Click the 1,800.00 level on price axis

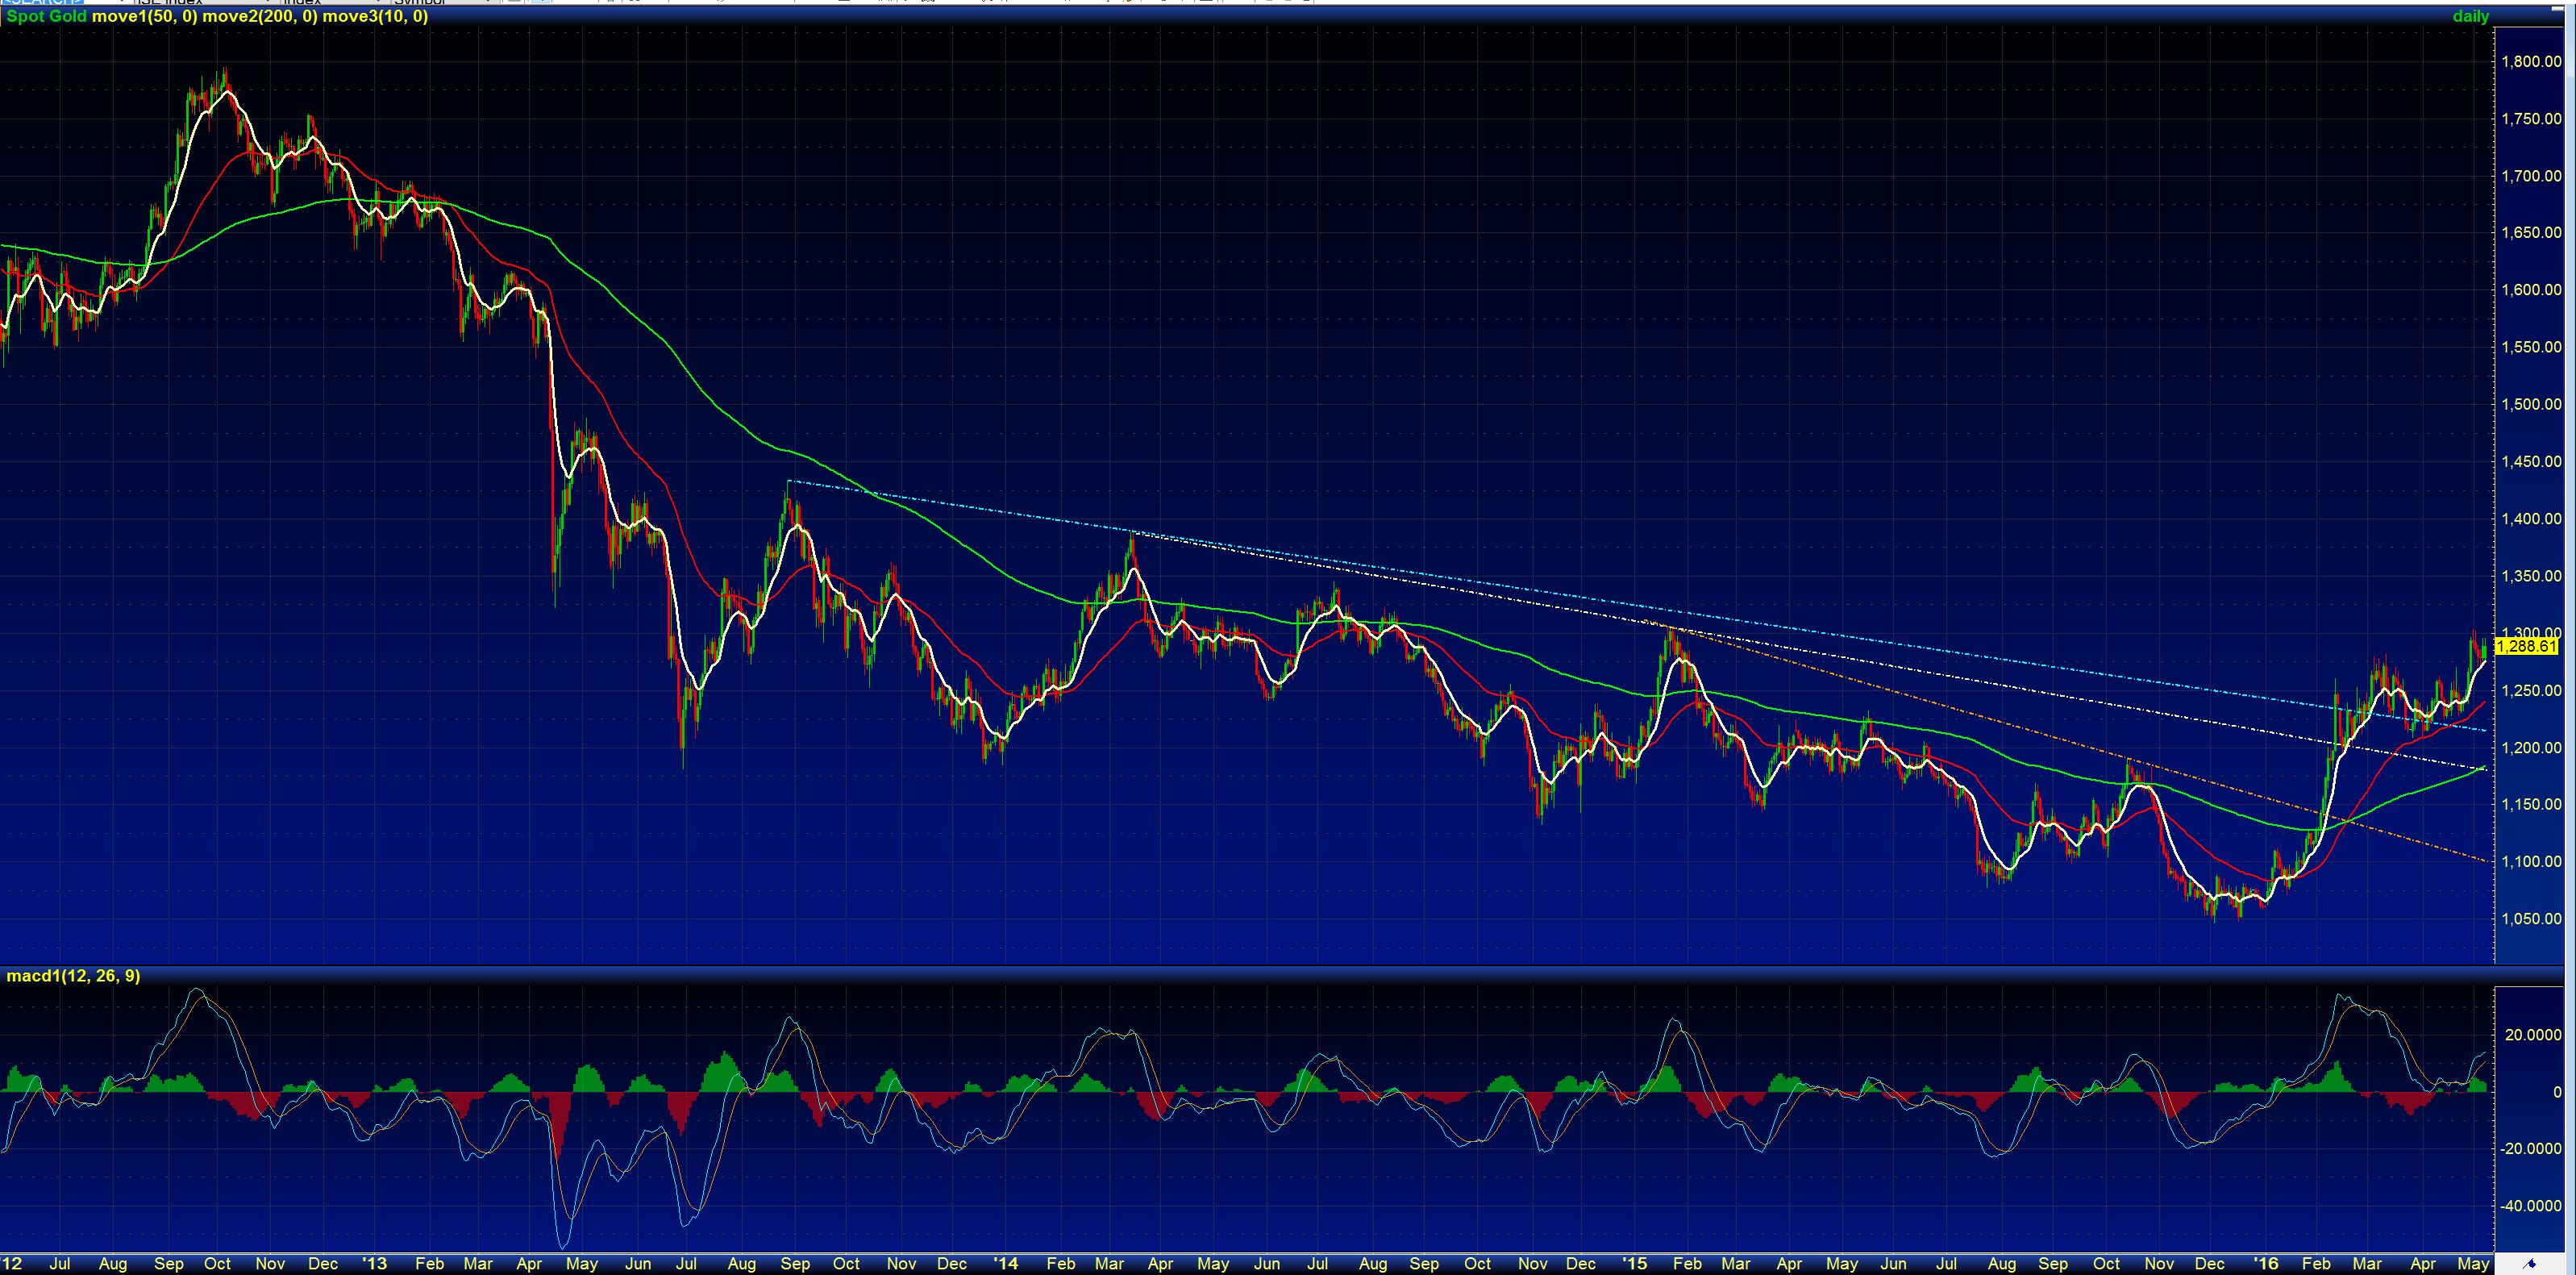[x=2530, y=62]
